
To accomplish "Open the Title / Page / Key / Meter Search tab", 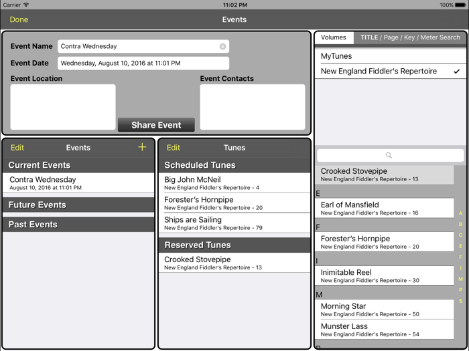I will click(410, 37).
